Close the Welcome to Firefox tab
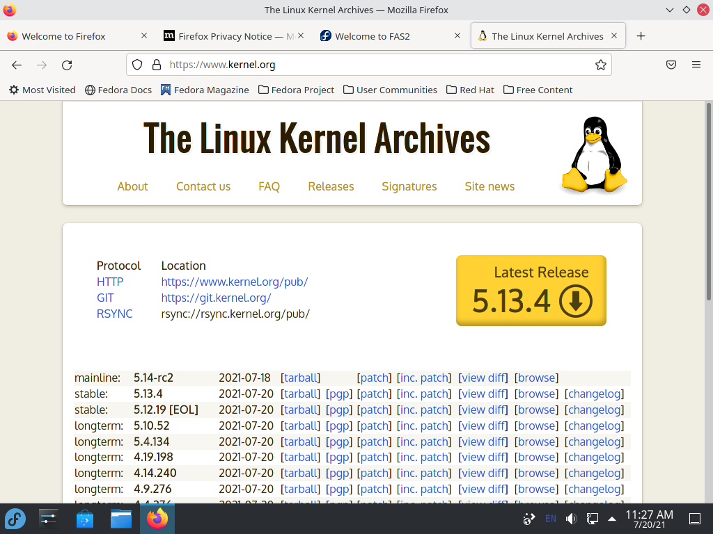 pos(143,35)
